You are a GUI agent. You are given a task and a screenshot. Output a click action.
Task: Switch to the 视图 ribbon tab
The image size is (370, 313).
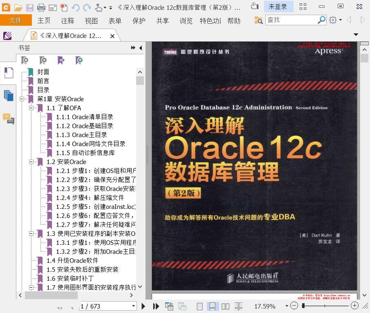pos(91,21)
